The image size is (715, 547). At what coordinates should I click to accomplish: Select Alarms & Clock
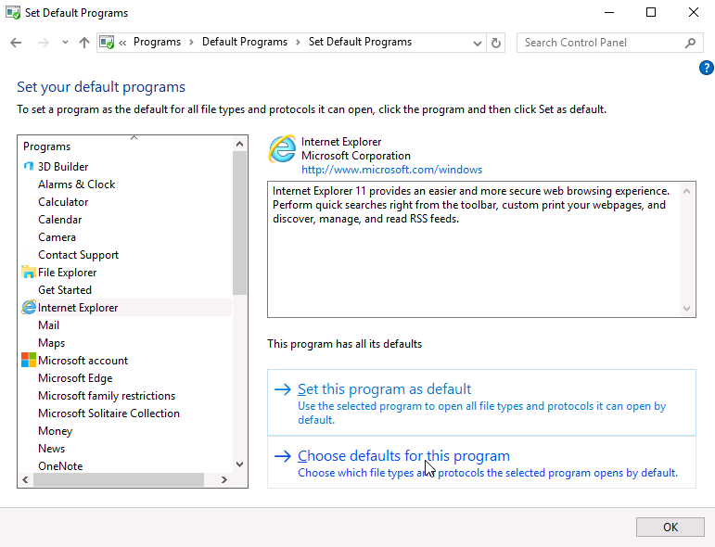pyautogui.click(x=77, y=184)
